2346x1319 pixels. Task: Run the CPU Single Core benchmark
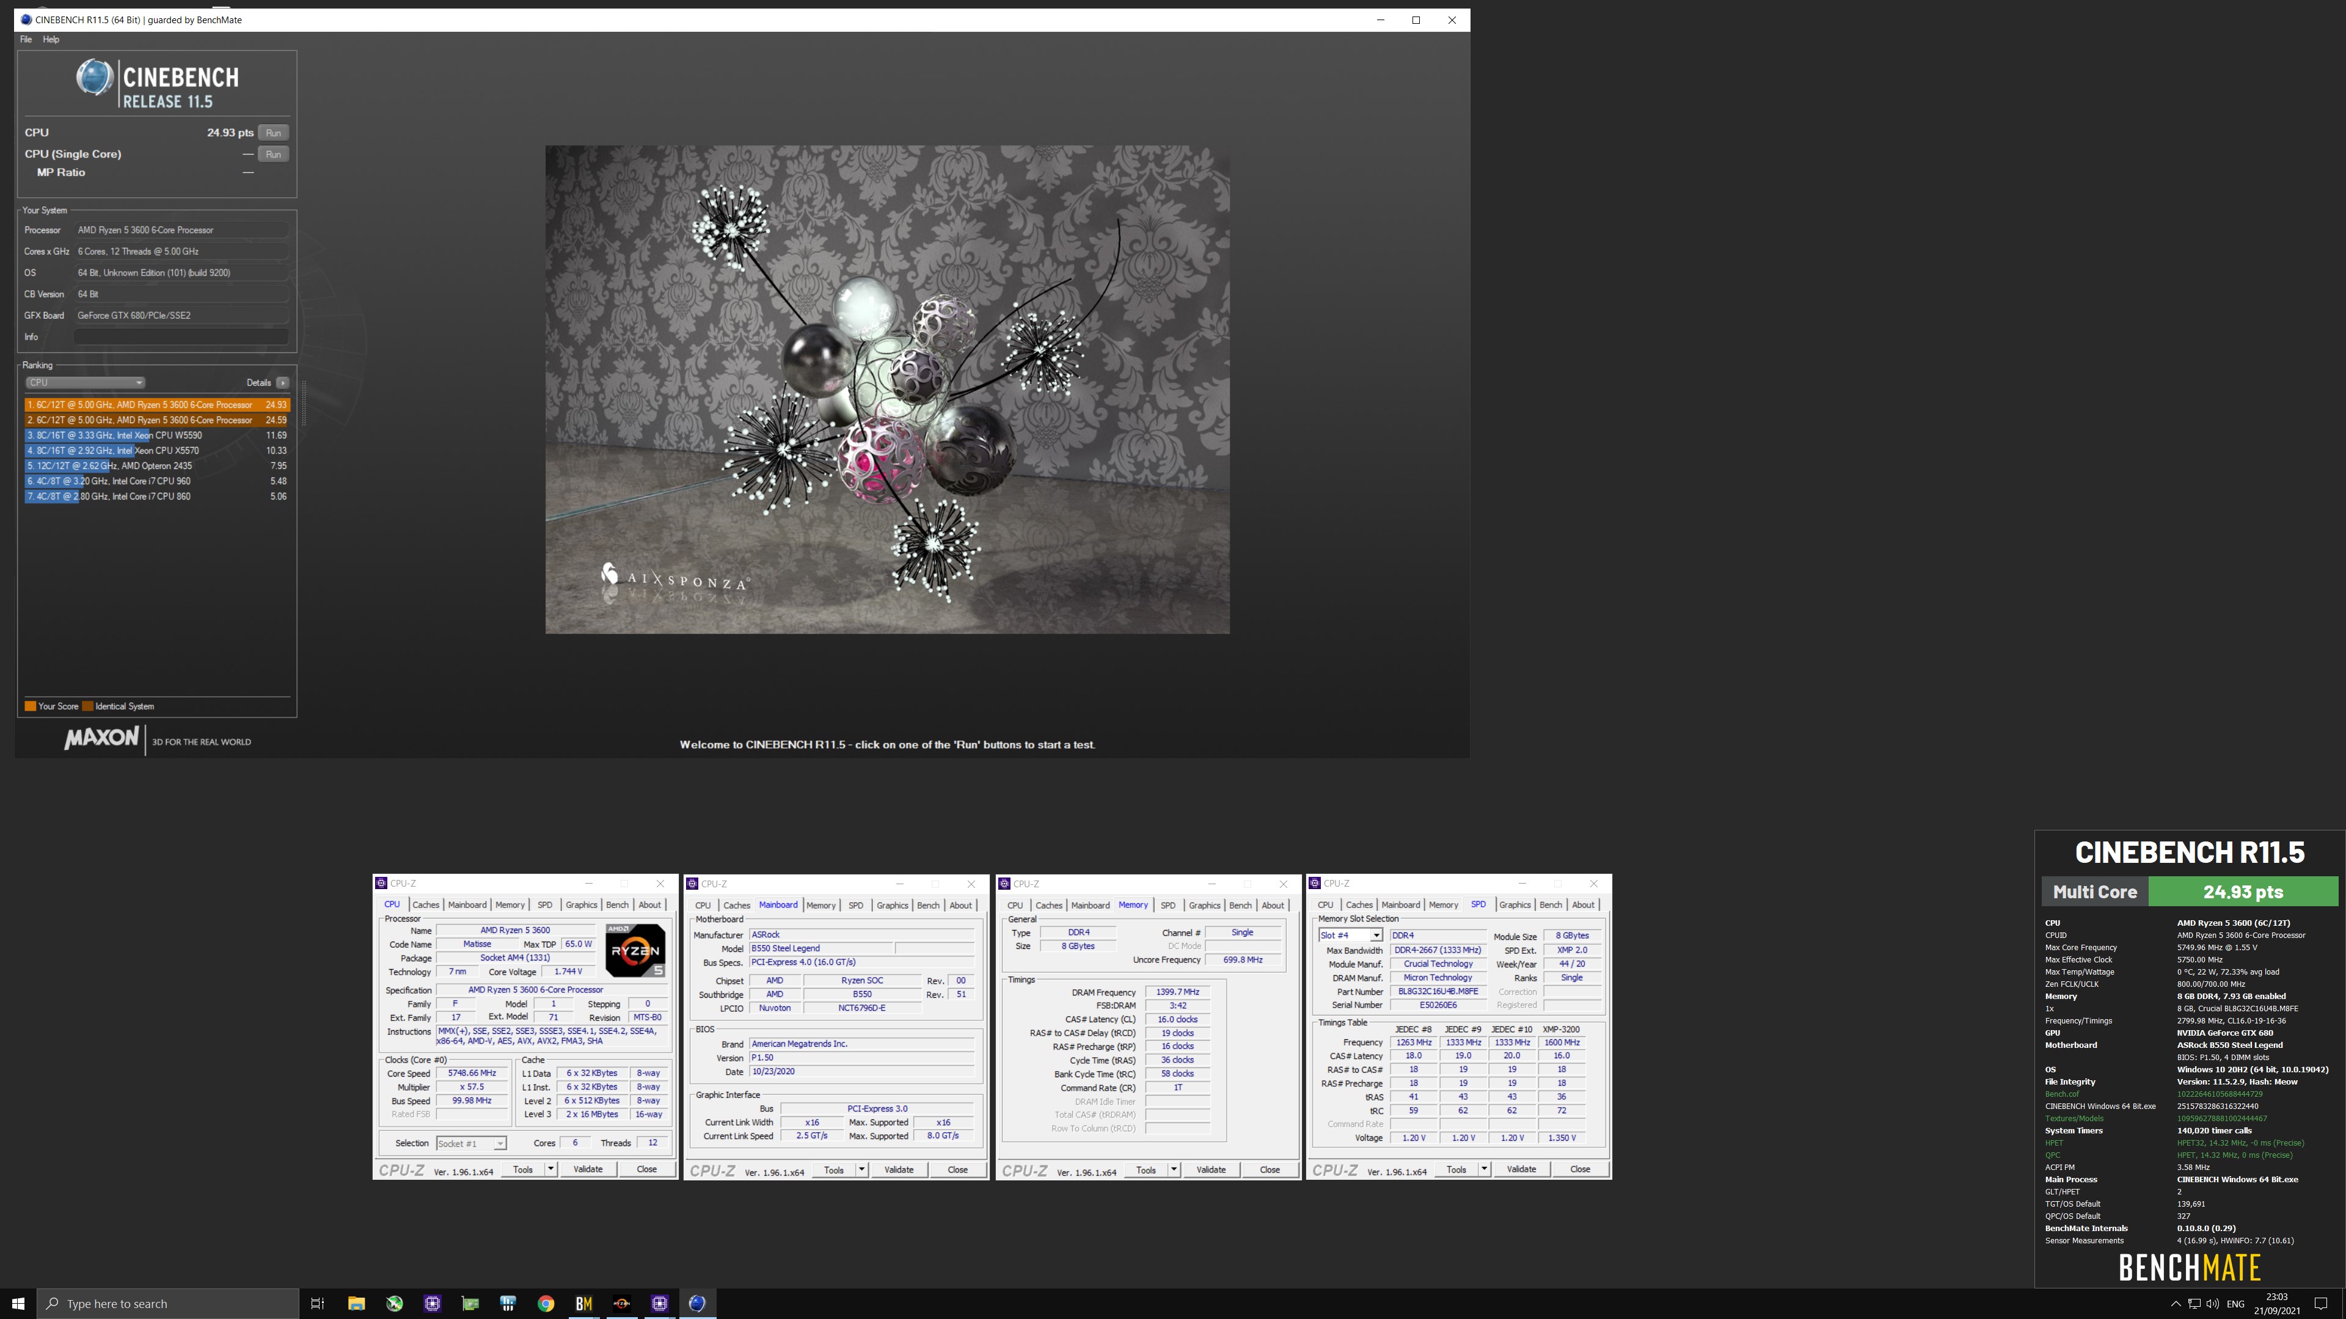coord(273,154)
